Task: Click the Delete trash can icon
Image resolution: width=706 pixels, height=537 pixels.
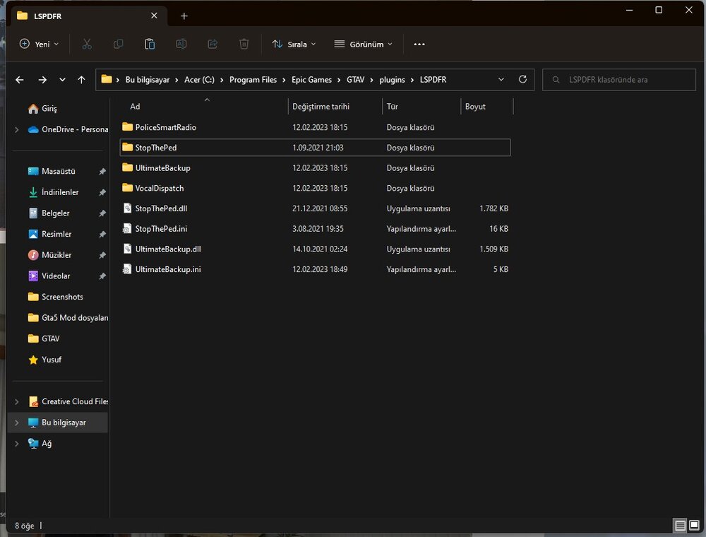Action: [244, 44]
